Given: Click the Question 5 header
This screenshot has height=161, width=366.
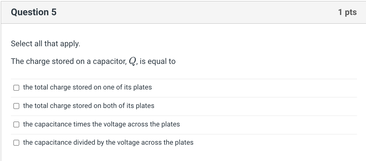Looking at the screenshot, I should [x=34, y=12].
